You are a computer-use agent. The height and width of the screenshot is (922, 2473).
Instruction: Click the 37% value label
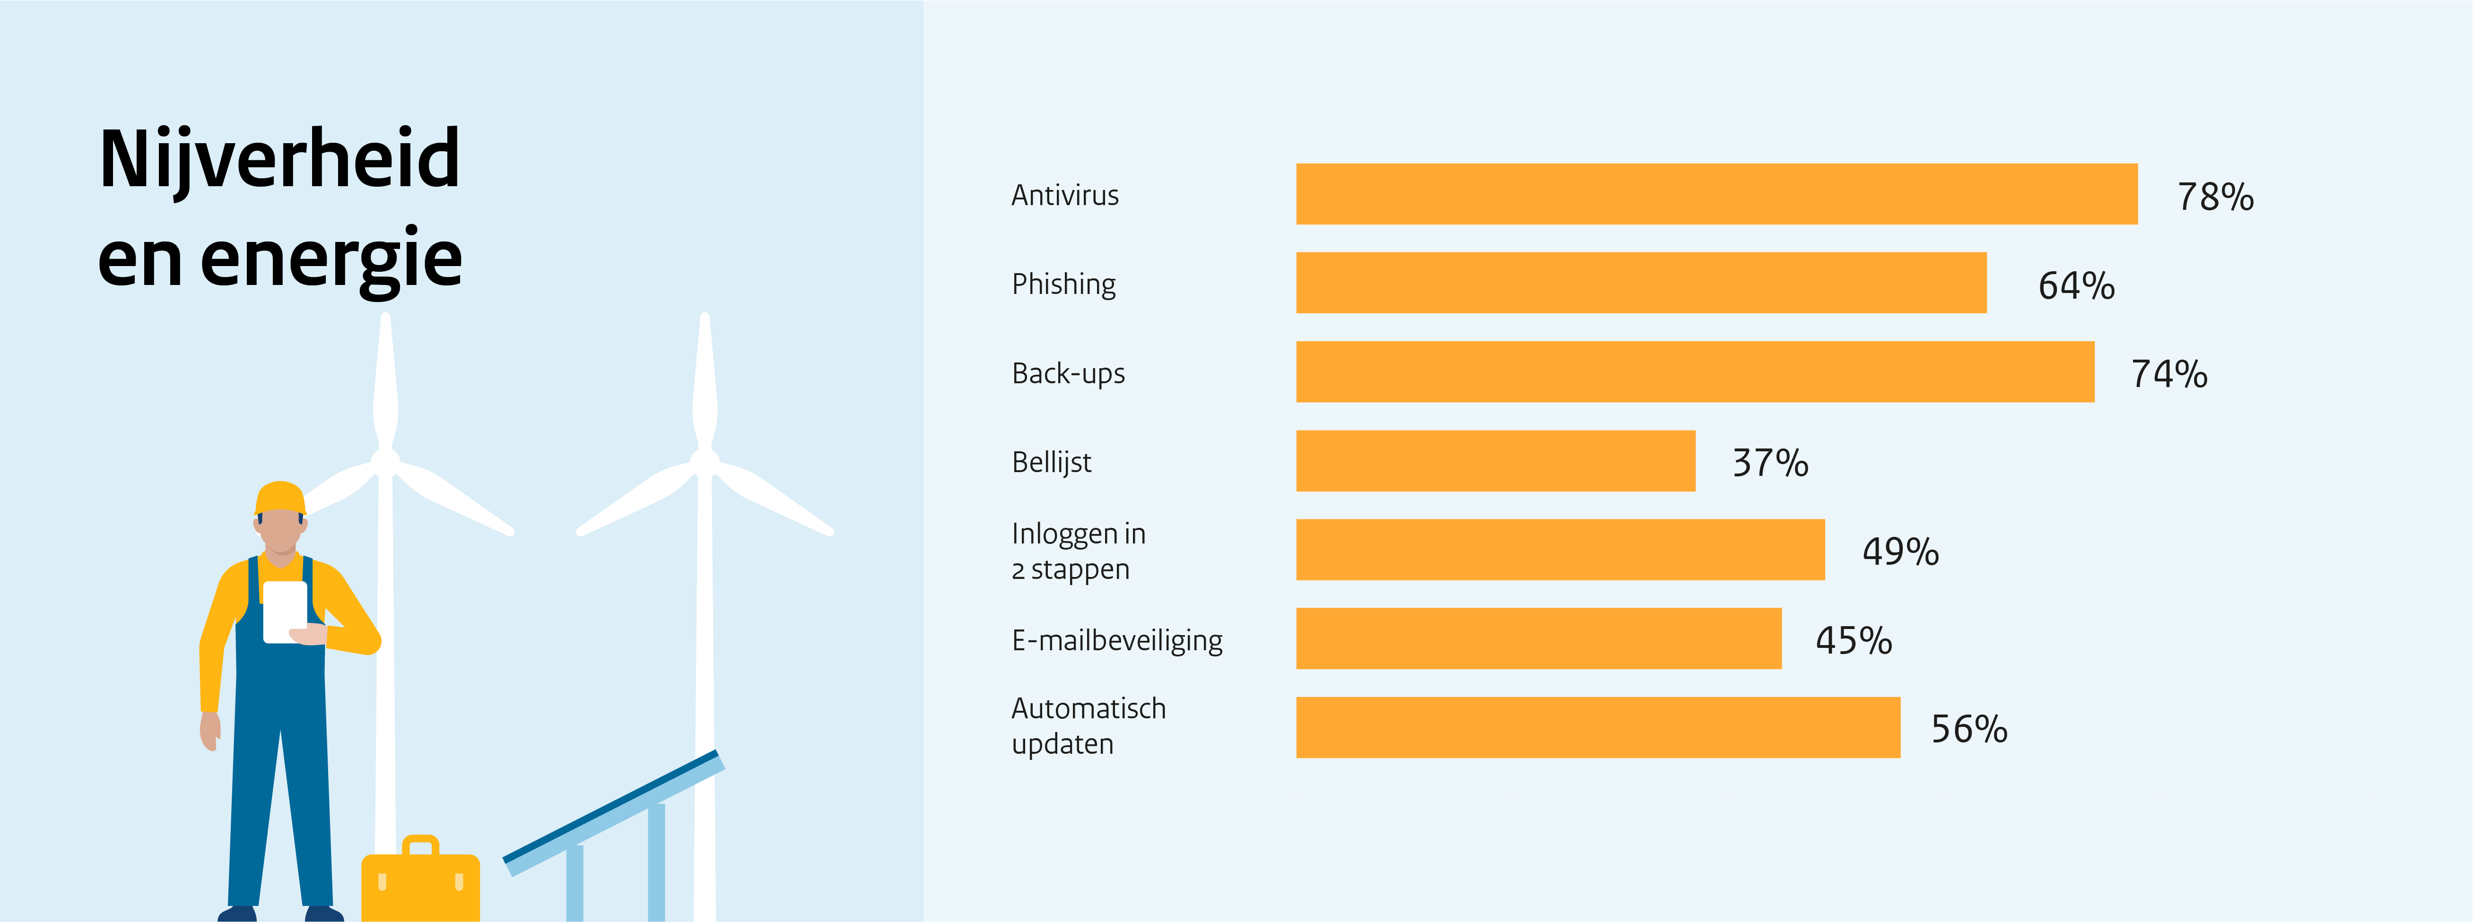tap(1770, 463)
